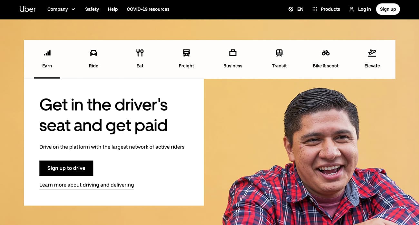Open the Products grid icon
Image resolution: width=419 pixels, height=225 pixels.
coord(314,9)
